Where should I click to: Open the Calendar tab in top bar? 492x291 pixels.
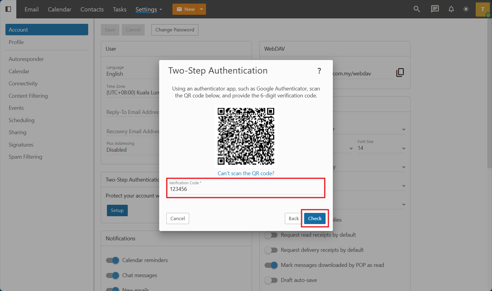coord(59,9)
